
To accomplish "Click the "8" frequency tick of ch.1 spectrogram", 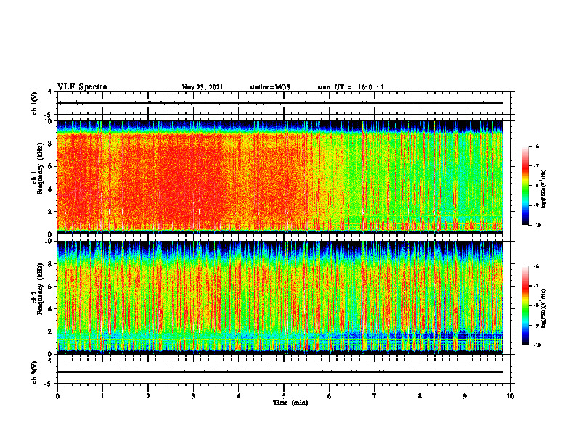I will [x=51, y=144].
